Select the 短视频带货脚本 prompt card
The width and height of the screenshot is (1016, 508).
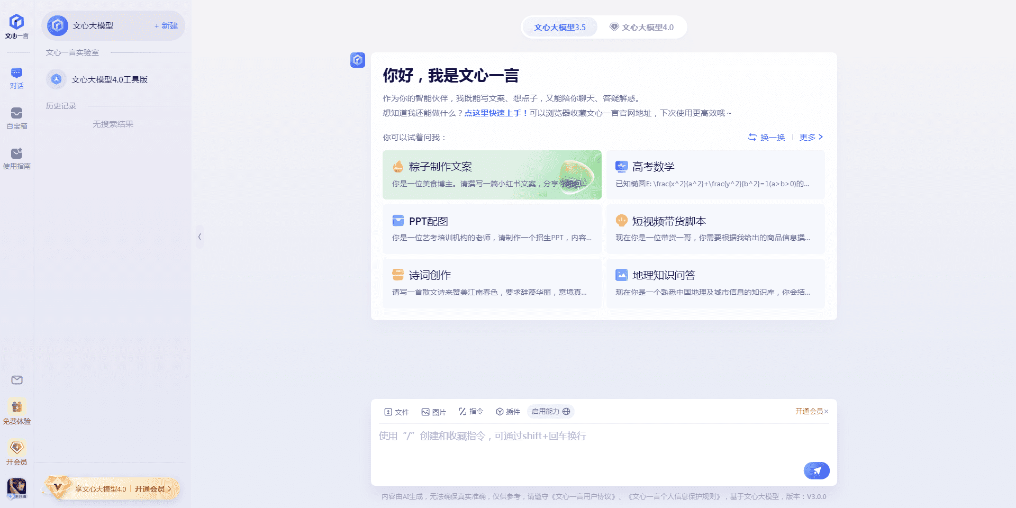click(715, 229)
